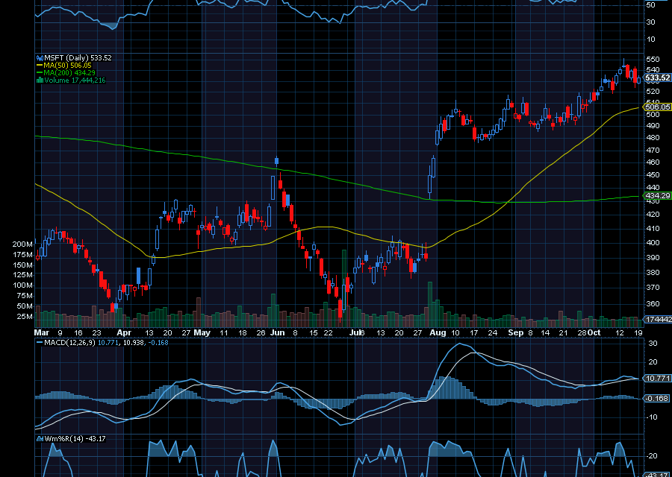The image size is (672, 477).
Task: Click the -10 label on the MACD axis
Action: tap(651, 417)
